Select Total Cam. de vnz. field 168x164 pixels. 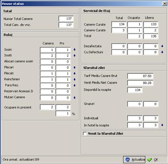pos(66,25)
